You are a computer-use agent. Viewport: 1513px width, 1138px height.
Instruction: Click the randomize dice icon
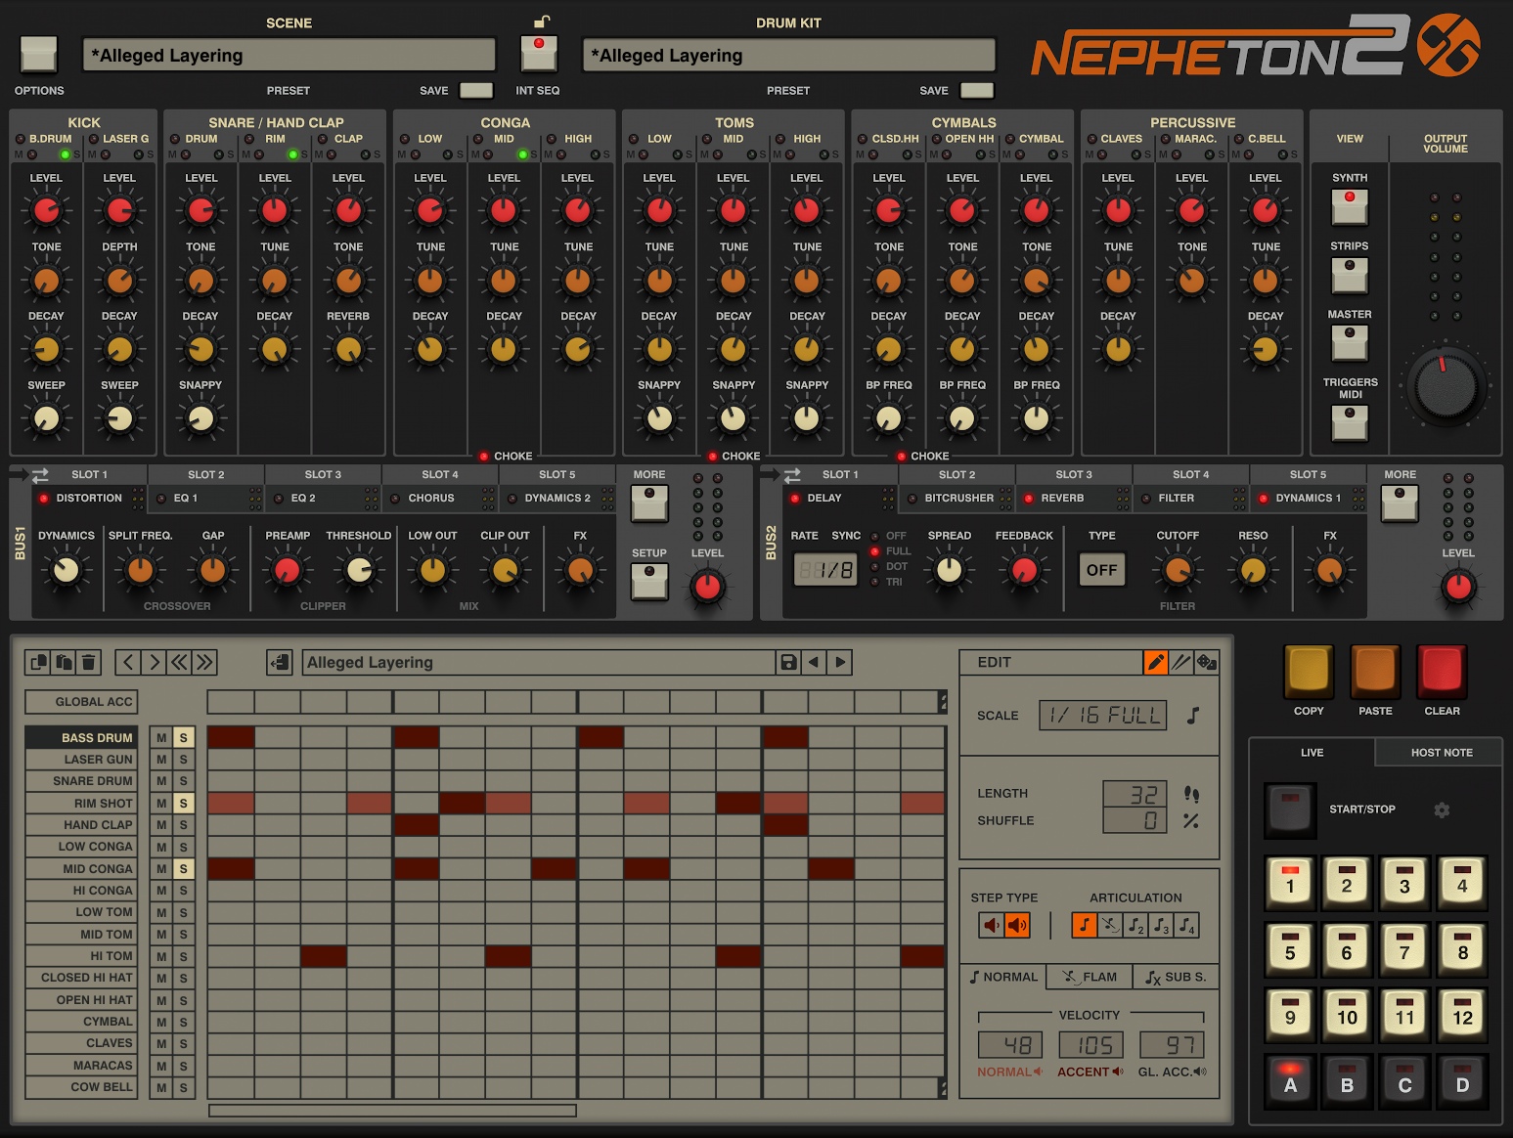[1207, 662]
